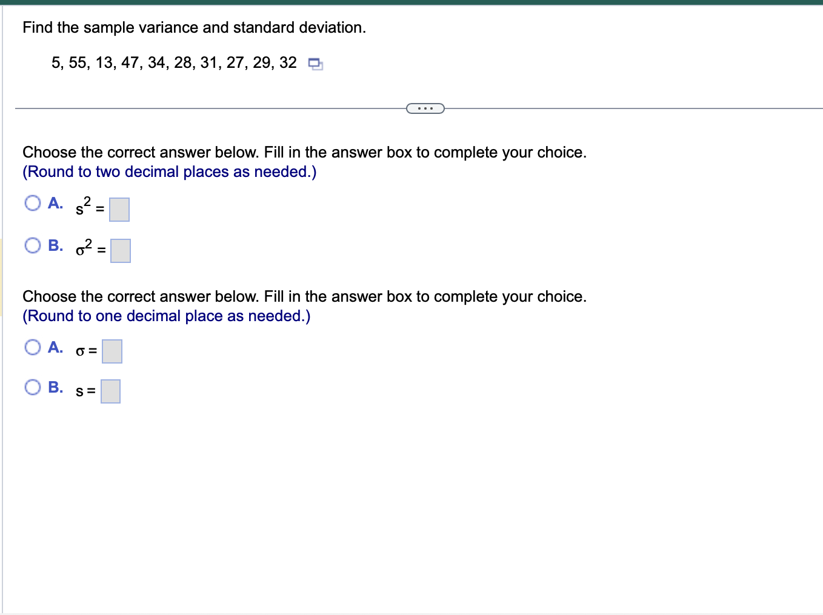Select choice A for sample variance s²
Screen dimensions: 823x615
[x=33, y=203]
